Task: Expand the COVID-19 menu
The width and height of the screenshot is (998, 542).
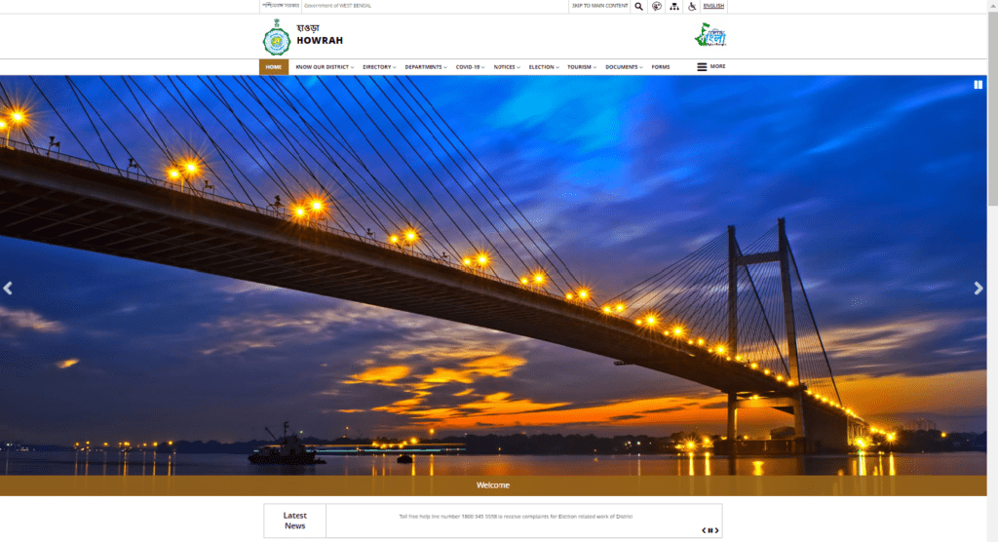Action: [x=470, y=67]
